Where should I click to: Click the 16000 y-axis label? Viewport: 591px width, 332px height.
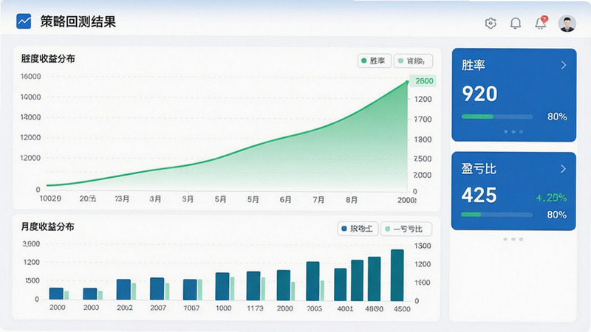[30, 77]
